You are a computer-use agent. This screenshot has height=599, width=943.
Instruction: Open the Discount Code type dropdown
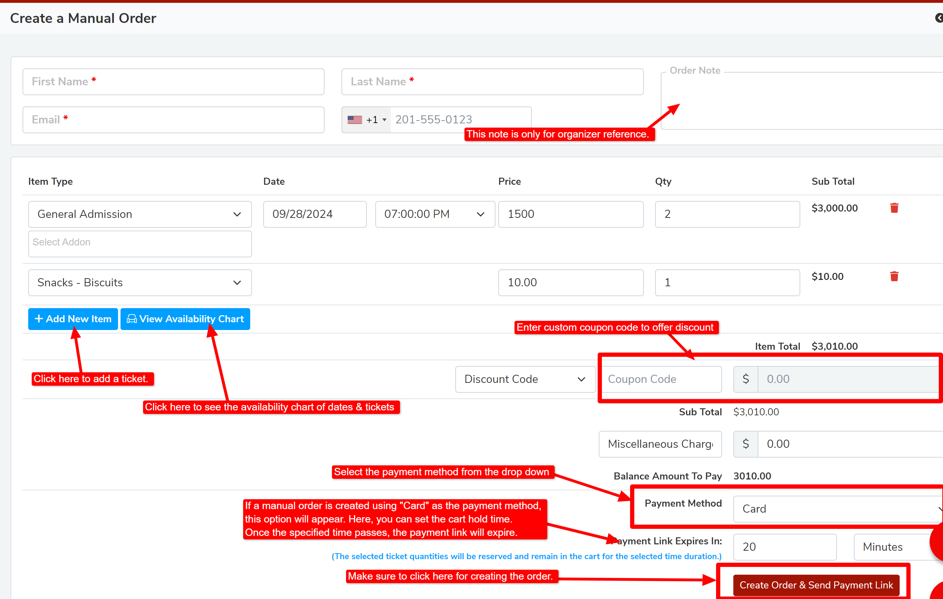pyautogui.click(x=525, y=379)
